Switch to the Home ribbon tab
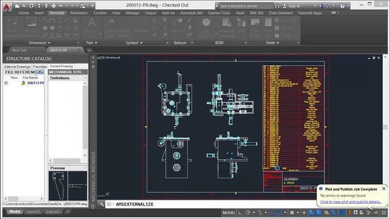Viewport: 390px width, 219px height. [24, 13]
